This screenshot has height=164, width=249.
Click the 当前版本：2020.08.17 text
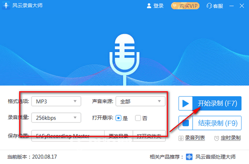tap(32, 157)
